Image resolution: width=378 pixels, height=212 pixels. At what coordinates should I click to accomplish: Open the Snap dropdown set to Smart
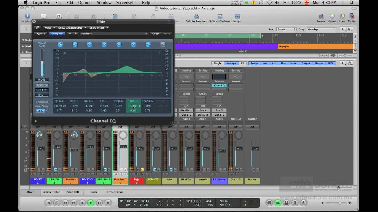(x=286, y=29)
